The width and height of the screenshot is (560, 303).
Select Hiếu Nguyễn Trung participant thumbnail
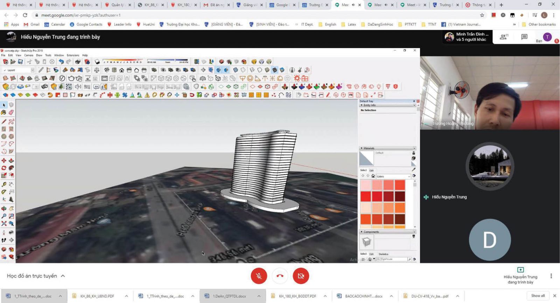[x=490, y=166]
